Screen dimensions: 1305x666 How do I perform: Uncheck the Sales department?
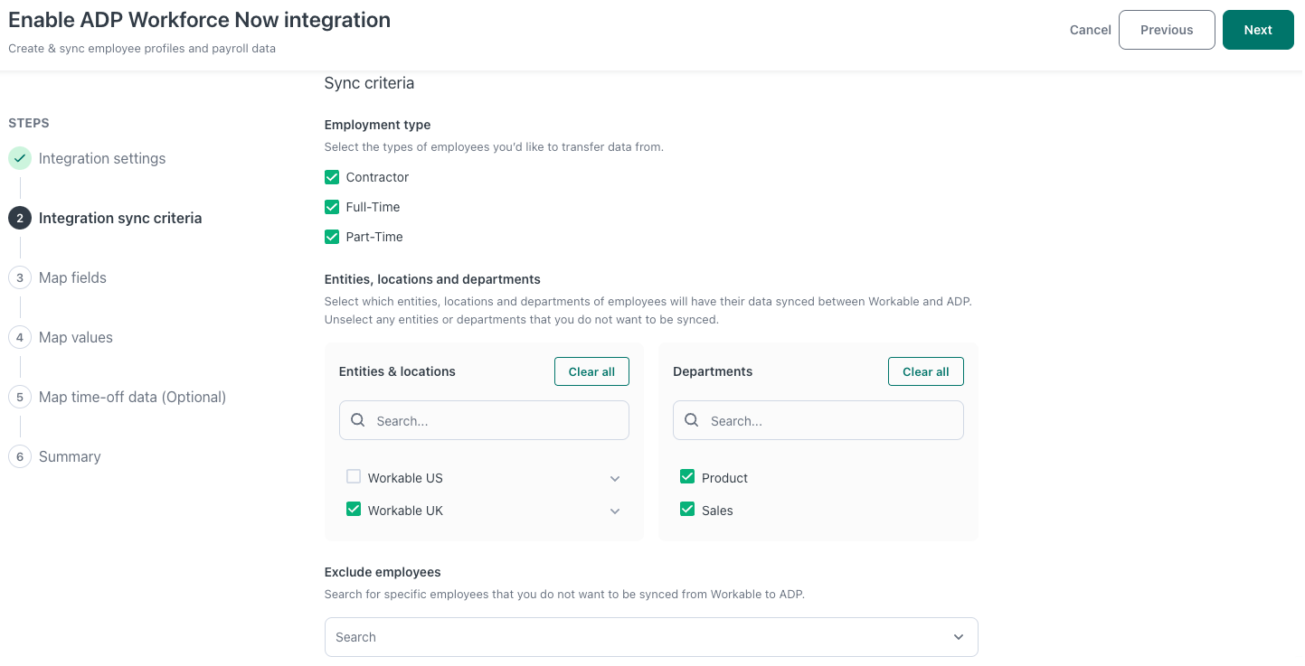tap(687, 510)
